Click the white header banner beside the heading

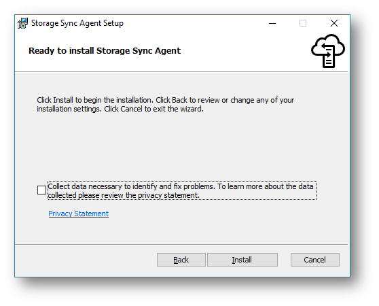(242, 51)
